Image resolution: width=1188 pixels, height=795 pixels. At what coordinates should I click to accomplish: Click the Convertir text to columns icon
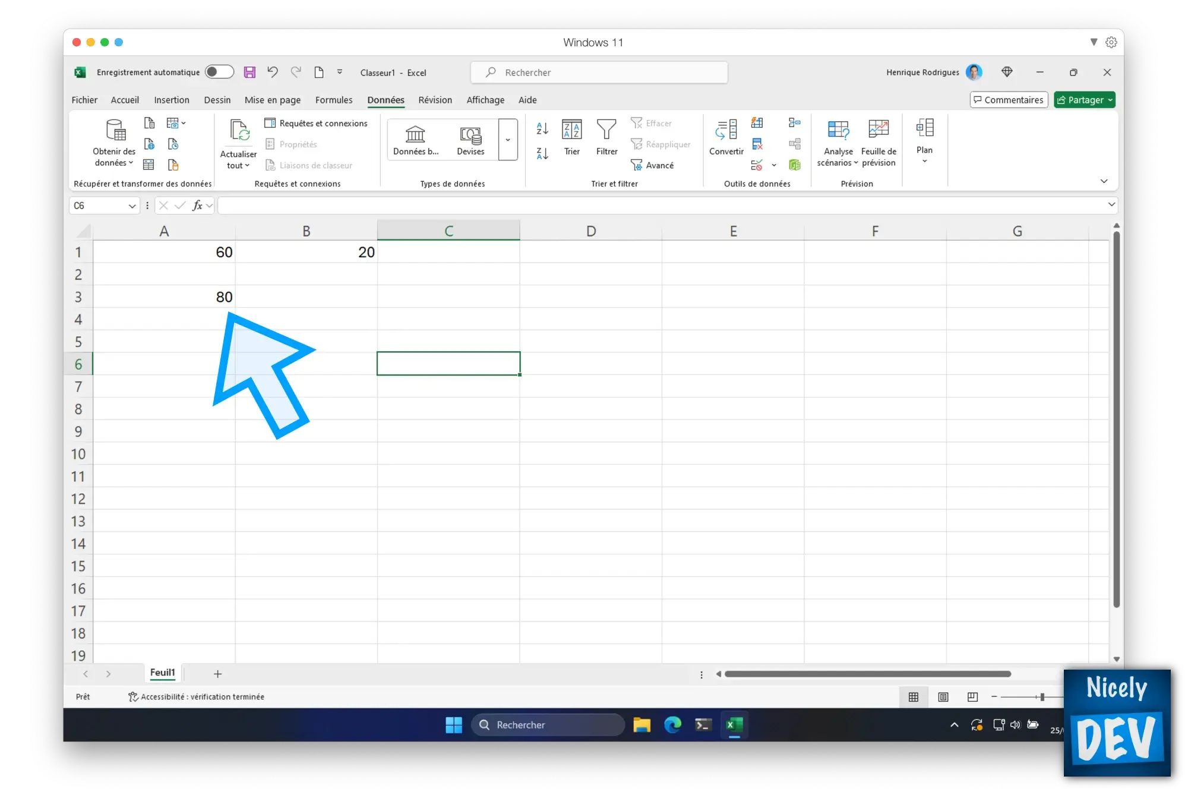point(726,137)
